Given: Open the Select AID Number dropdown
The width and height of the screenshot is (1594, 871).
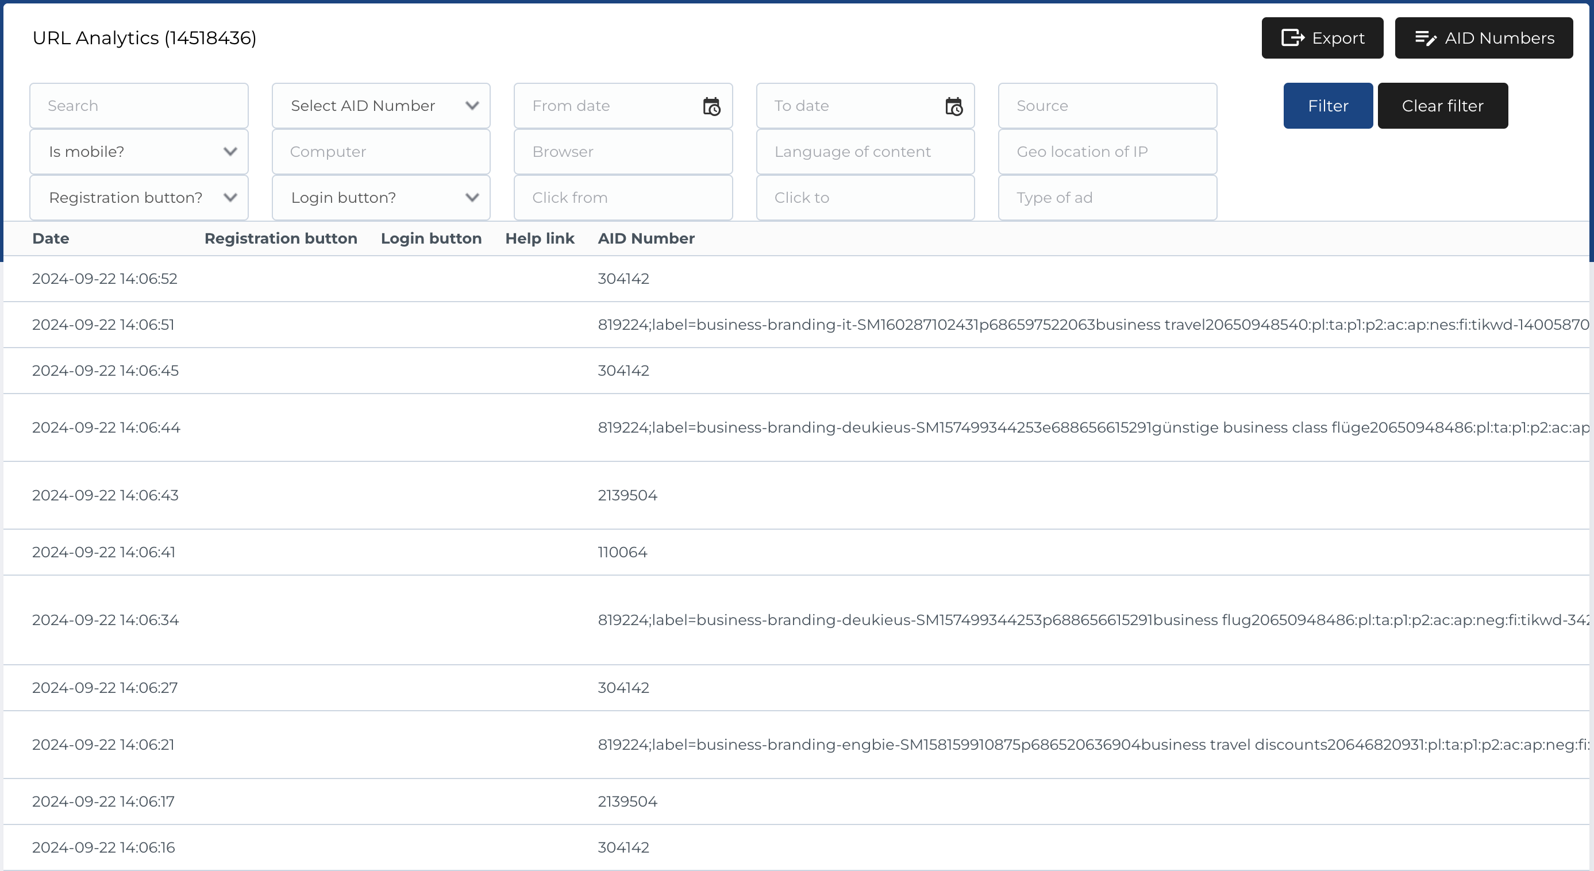Looking at the screenshot, I should [380, 105].
